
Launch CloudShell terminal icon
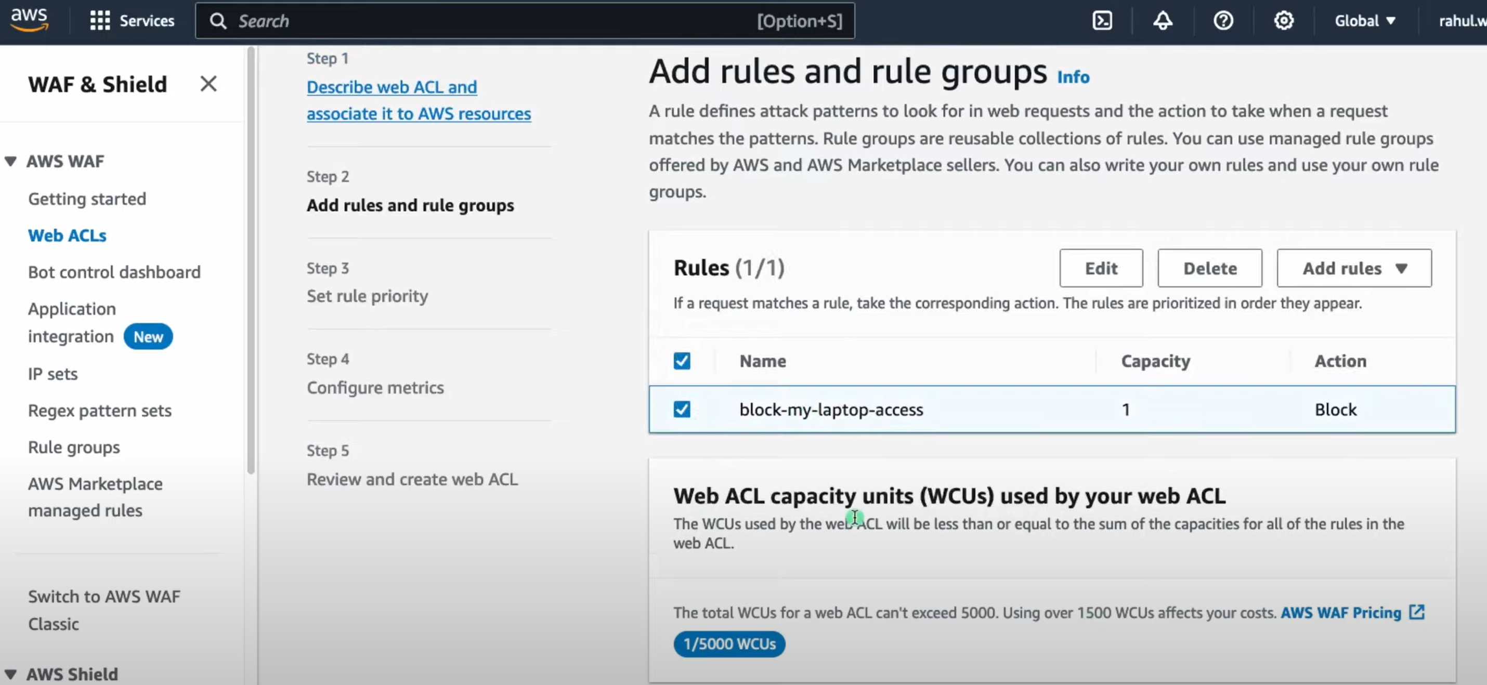pos(1102,21)
